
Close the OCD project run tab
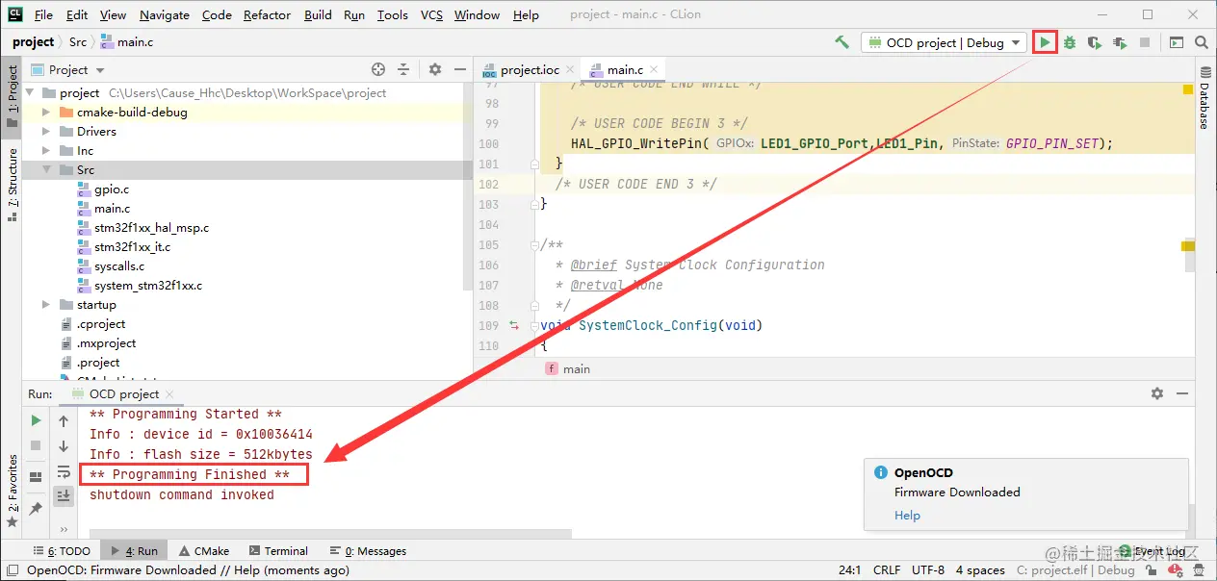[169, 393]
